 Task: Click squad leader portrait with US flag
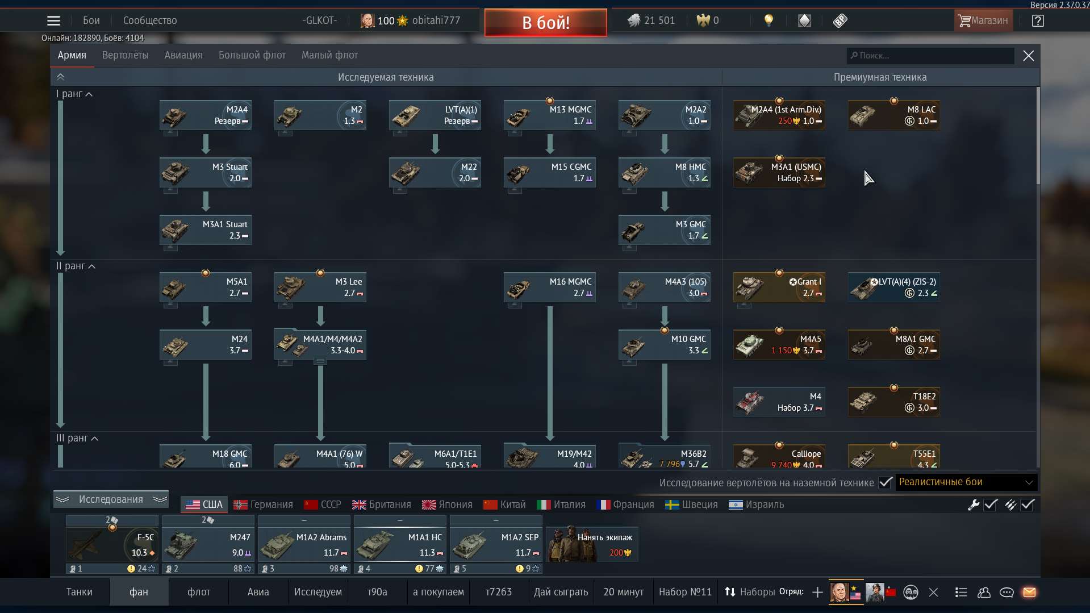pyautogui.click(x=846, y=592)
